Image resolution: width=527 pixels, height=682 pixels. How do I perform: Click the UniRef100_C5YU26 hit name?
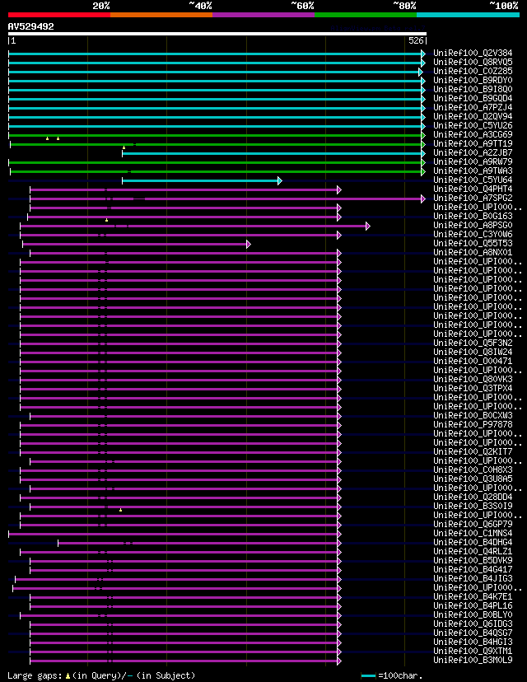pos(473,126)
